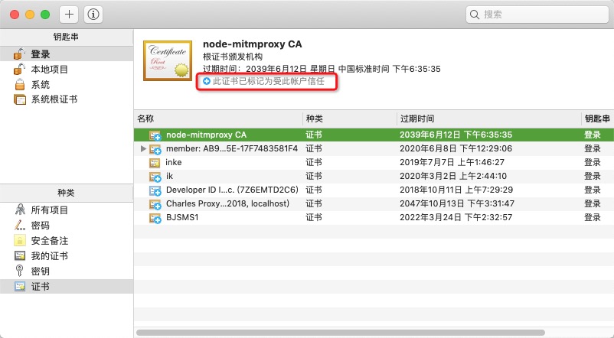The width and height of the screenshot is (614, 338).
Task: Click the horizontal scrollbar at list bottom
Action: [x=340, y=333]
